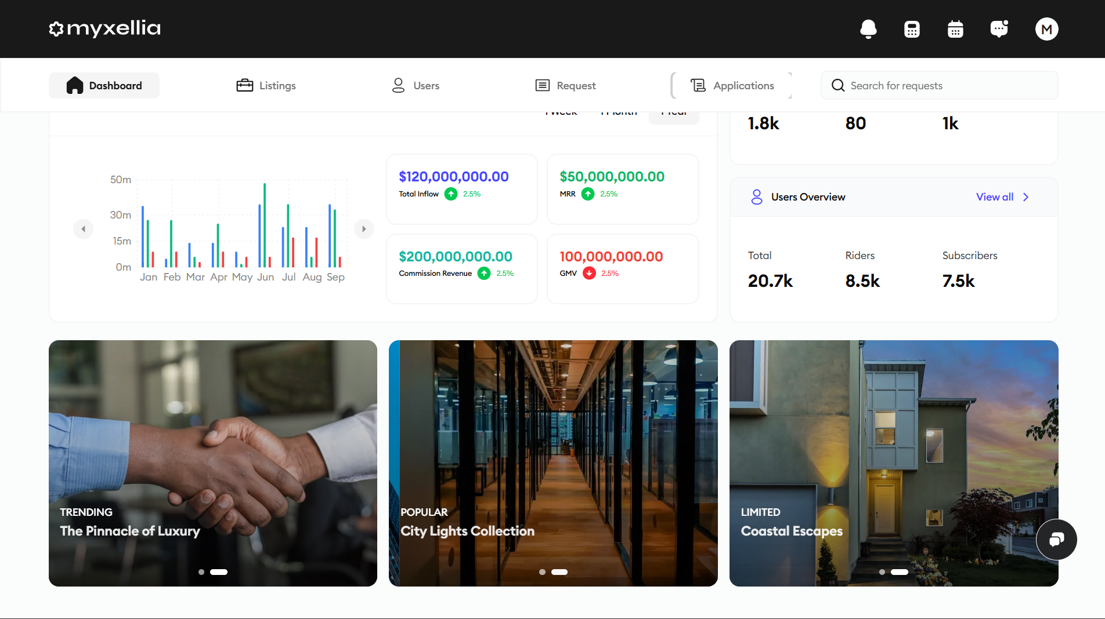The width and height of the screenshot is (1105, 619).
Task: Select active slide pill on Pinnacle card
Action: coord(219,572)
